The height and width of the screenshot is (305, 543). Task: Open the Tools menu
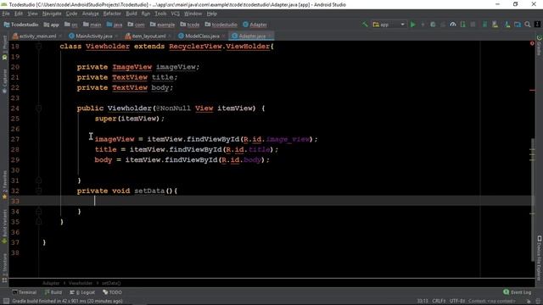pyautogui.click(x=160, y=14)
